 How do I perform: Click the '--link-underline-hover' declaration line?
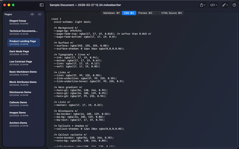tap(89, 81)
